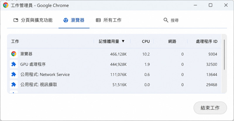Viewport: 234px width, 121px height.
Task: Select the 公用程式: Network Service row
Action: 114,74
